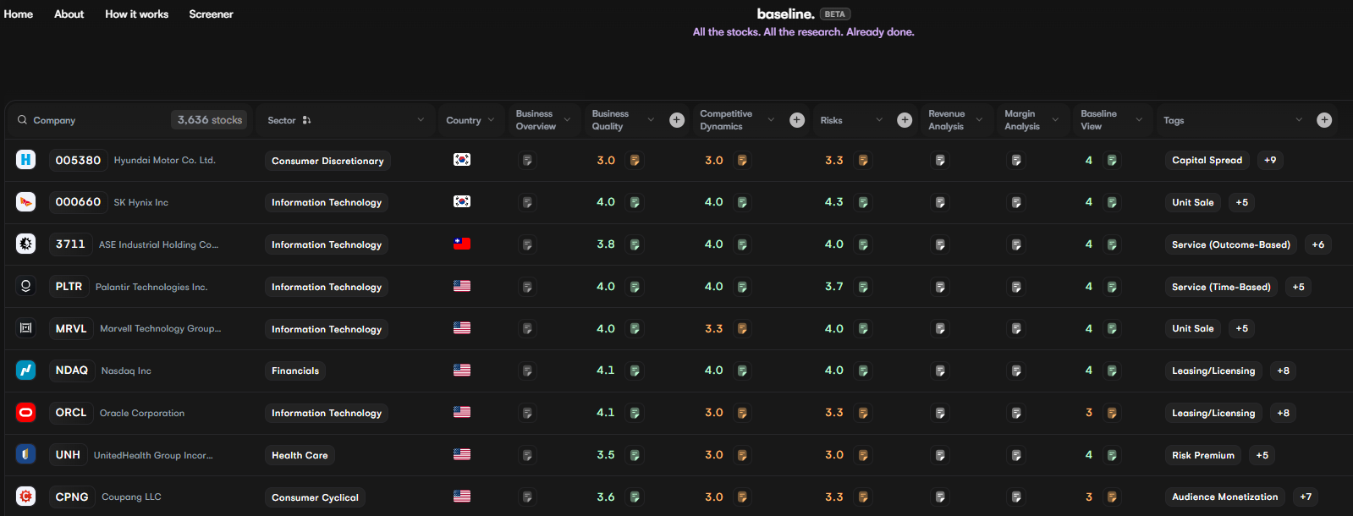Click the Coupang company logo

coord(26,497)
